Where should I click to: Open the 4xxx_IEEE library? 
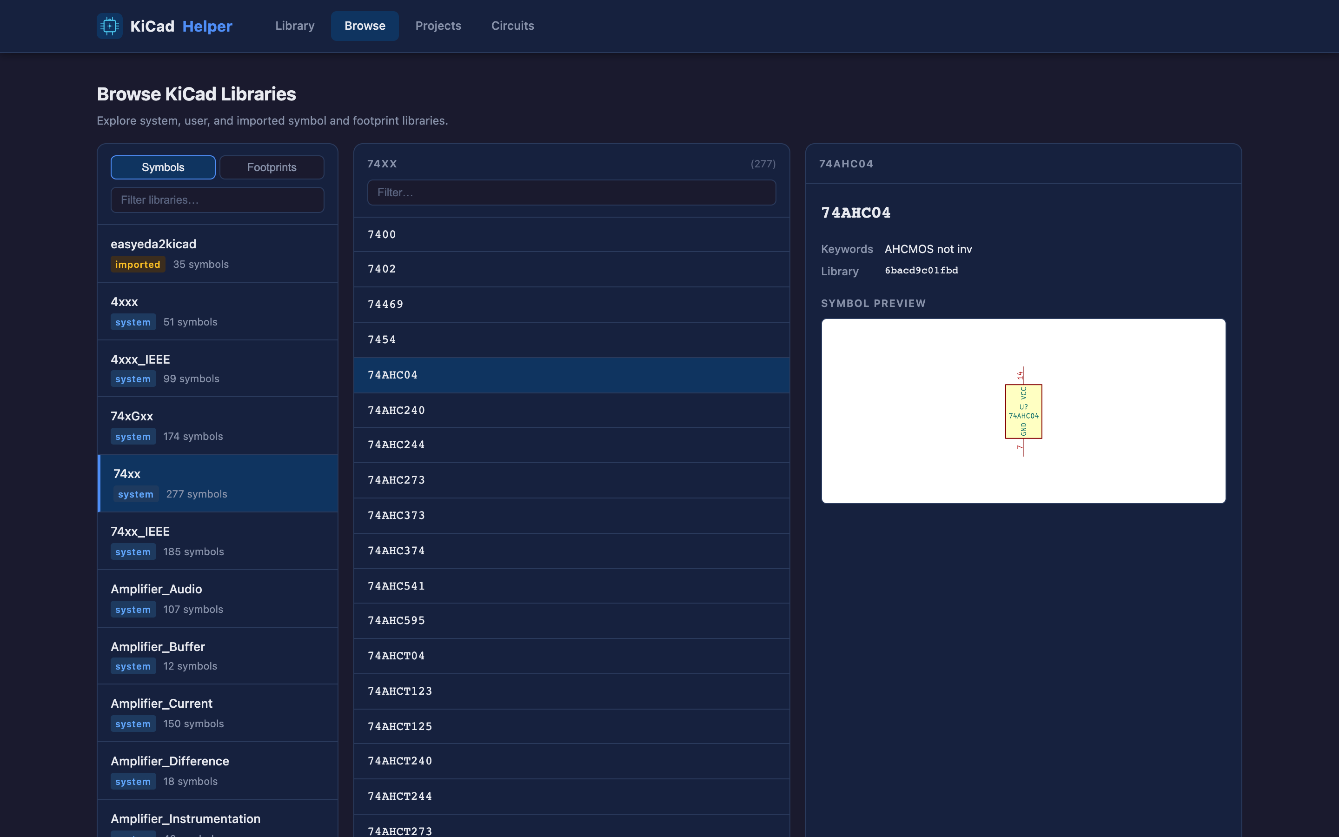218,369
